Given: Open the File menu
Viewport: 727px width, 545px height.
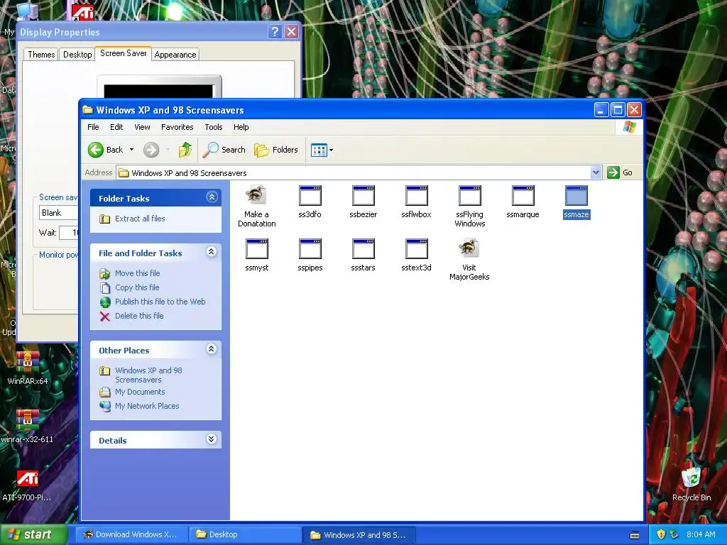Looking at the screenshot, I should [x=93, y=127].
